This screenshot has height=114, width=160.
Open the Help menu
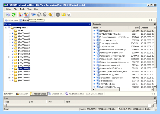pyautogui.click(x=36, y=9)
